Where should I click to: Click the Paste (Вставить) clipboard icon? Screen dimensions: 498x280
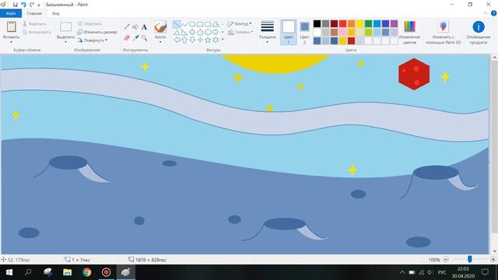[x=12, y=26]
